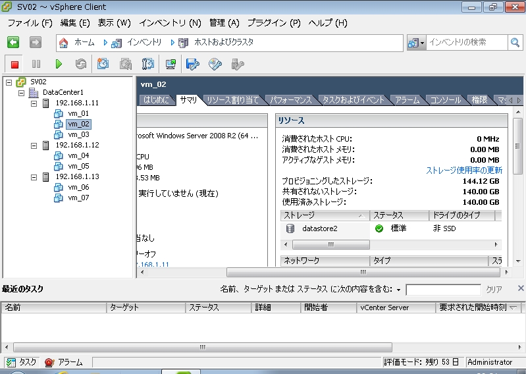
Task: Click the green Power On play button
Action: tap(59, 64)
